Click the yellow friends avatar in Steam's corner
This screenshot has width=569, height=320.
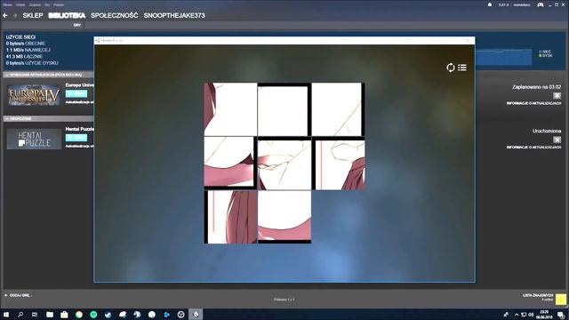(561, 300)
